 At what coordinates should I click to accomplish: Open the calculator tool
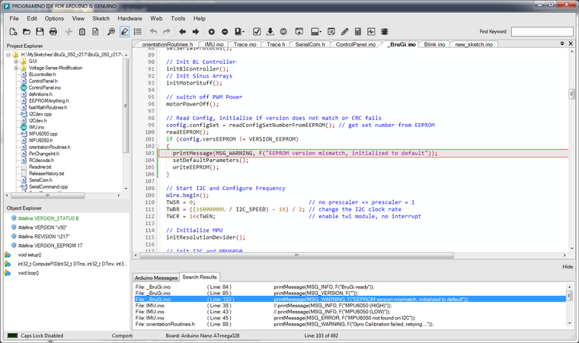point(358,32)
